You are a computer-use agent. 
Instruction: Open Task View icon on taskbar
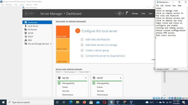tap(64, 102)
